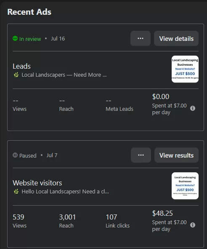207x249 pixels.
Task: Click the 3,001 Reach metric
Action: coord(67,221)
